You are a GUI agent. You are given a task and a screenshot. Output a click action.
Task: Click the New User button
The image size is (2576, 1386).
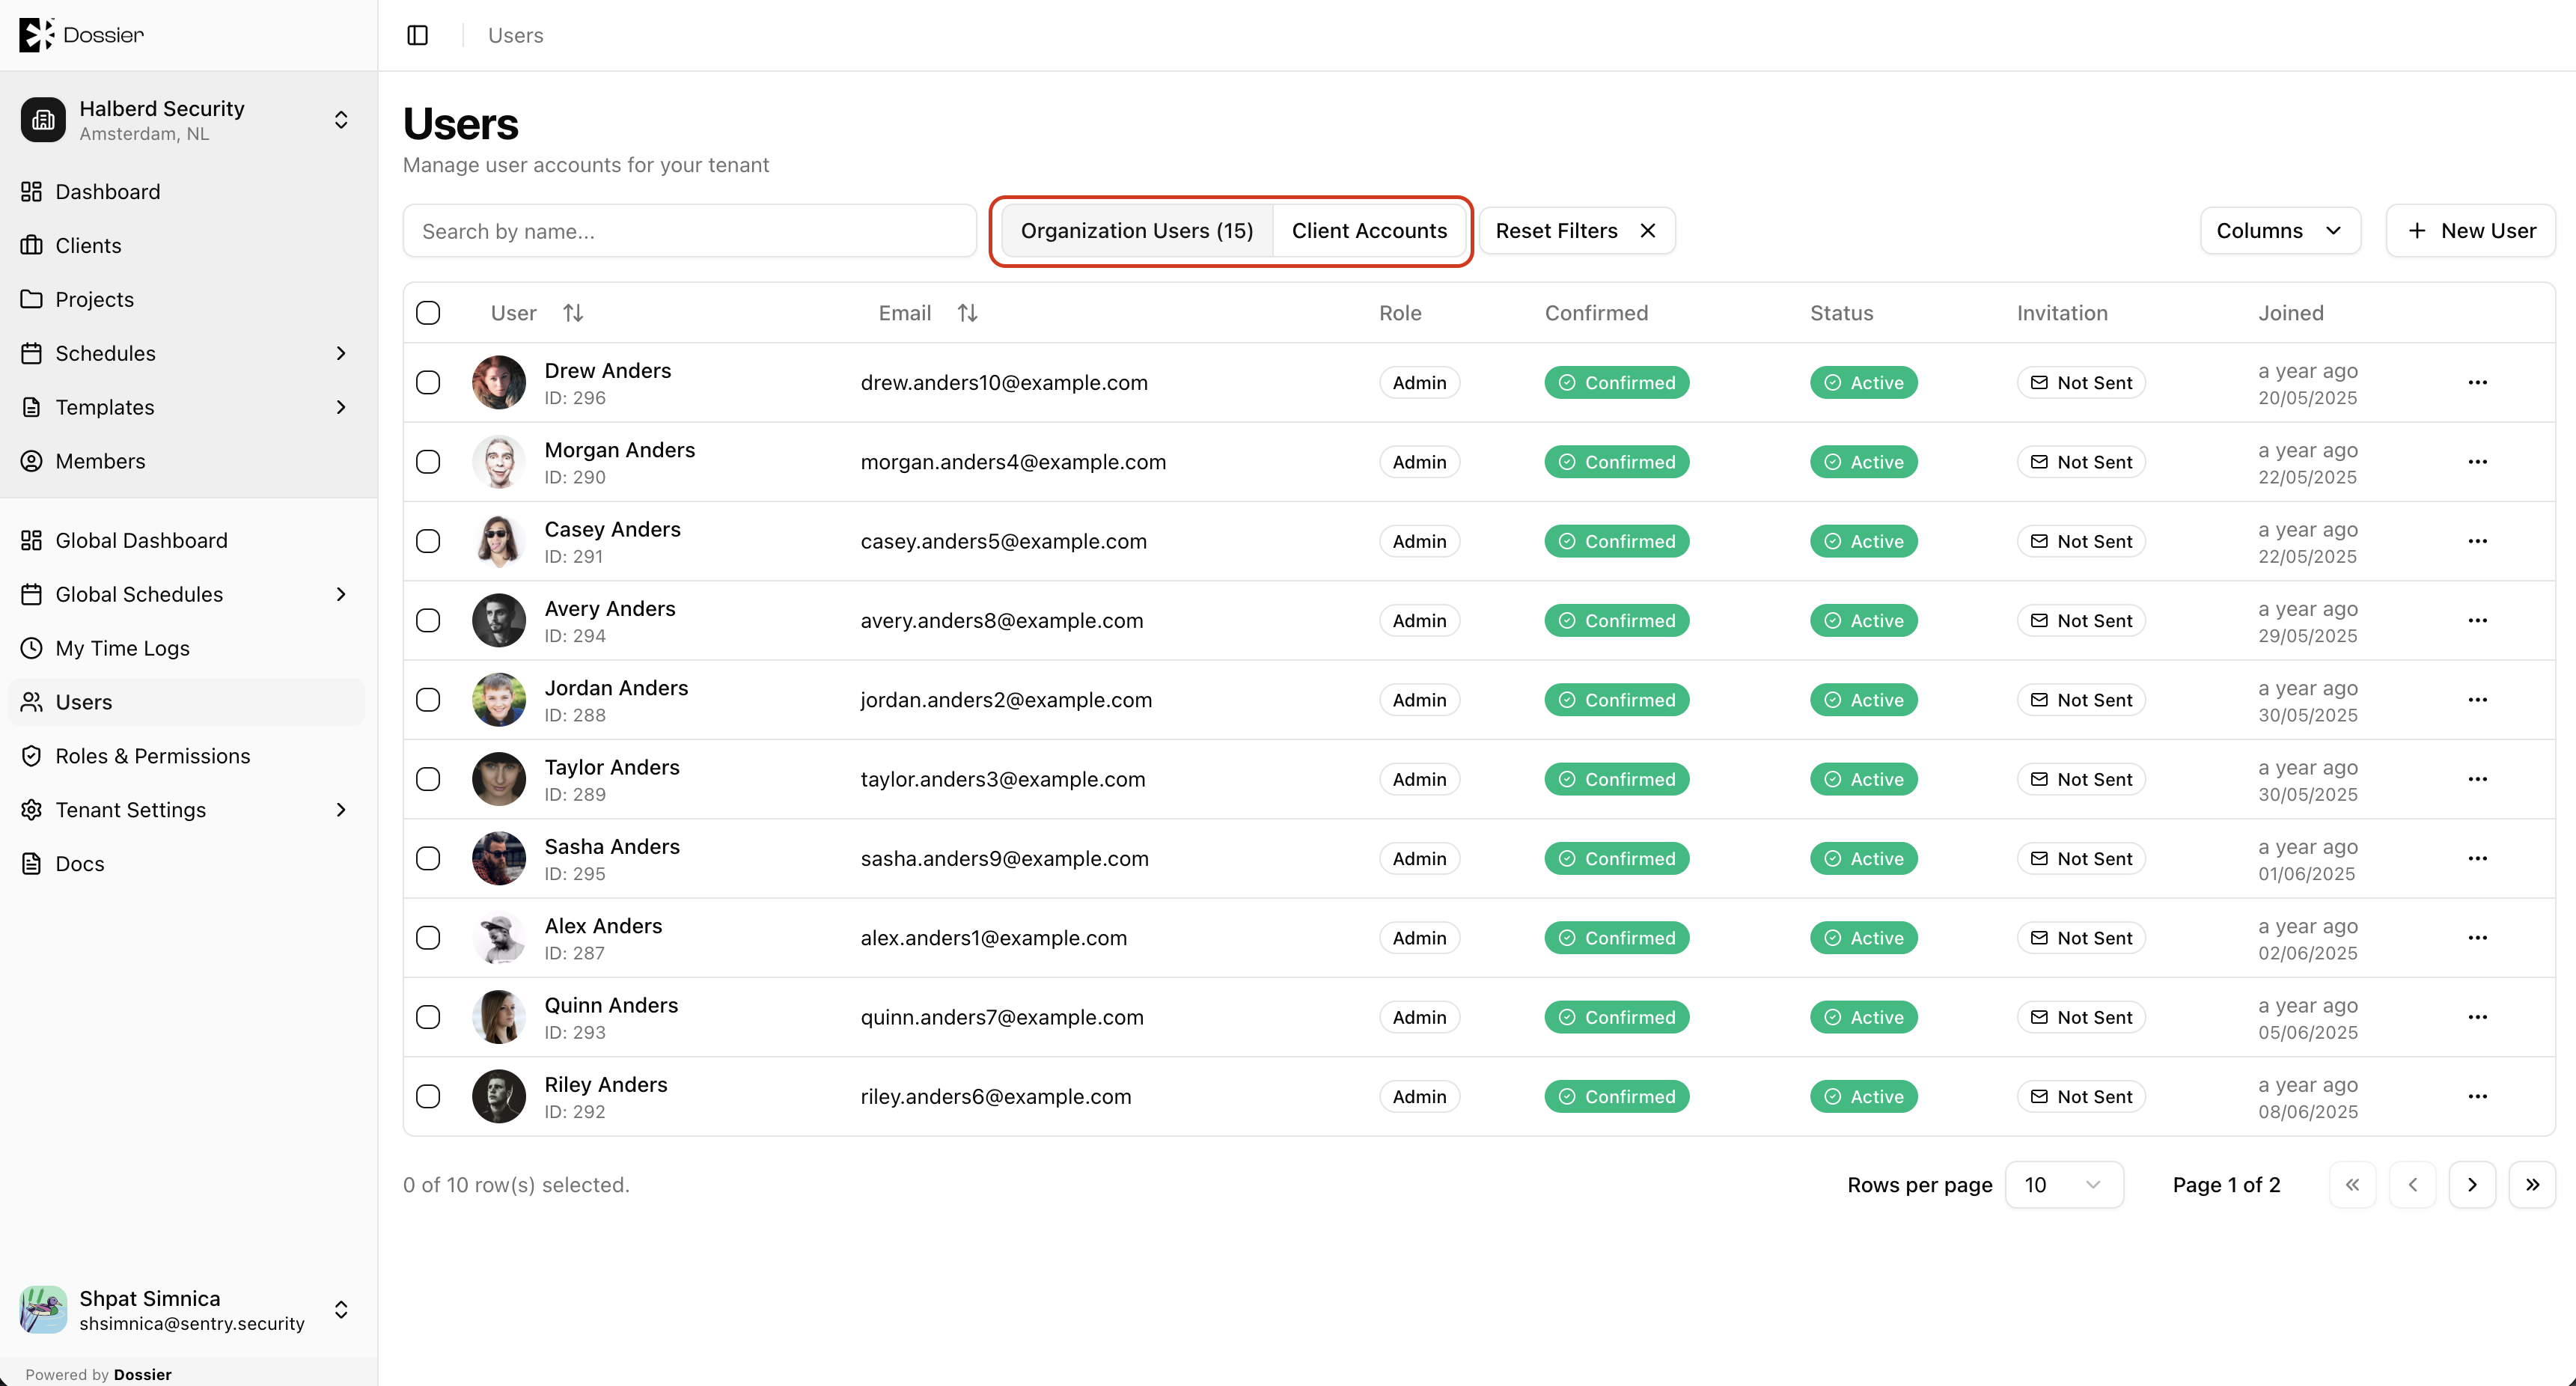(x=2471, y=231)
